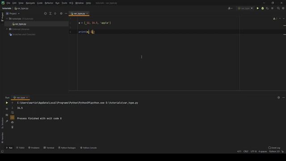Screen dimensions: 286x161
Task: Select opened file target icon in Project panel
Action: (46, 13)
